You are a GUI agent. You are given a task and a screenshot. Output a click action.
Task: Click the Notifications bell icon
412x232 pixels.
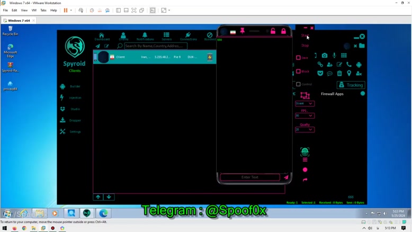click(x=145, y=35)
